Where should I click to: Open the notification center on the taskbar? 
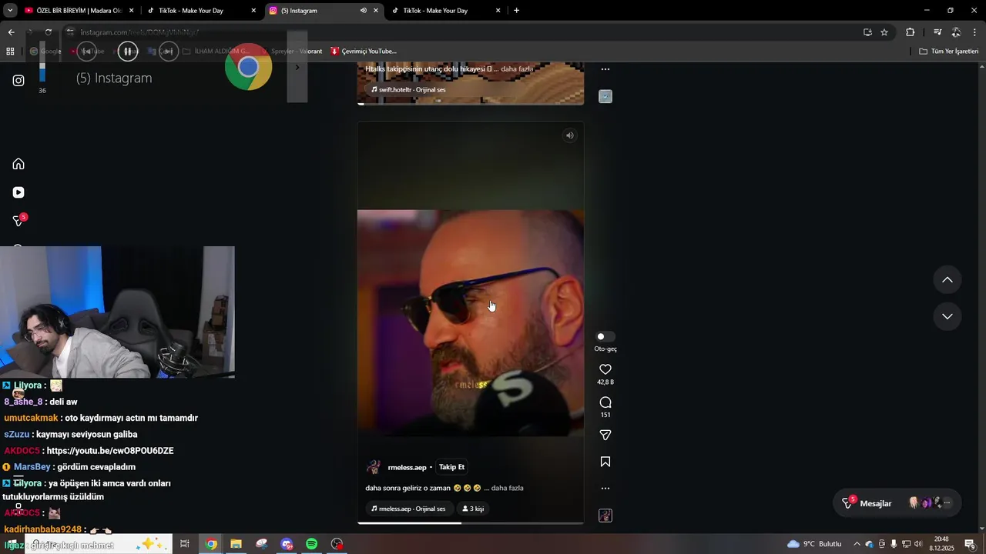970,544
